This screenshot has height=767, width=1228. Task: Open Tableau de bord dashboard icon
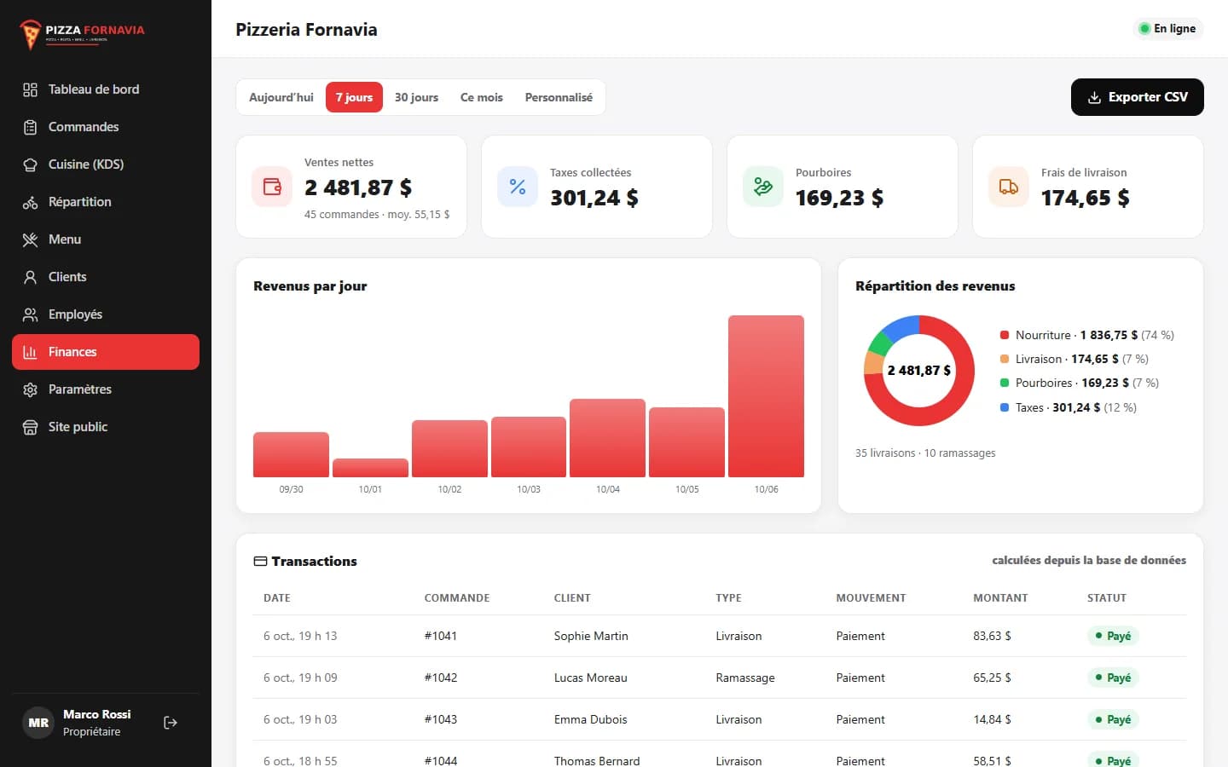(30, 89)
